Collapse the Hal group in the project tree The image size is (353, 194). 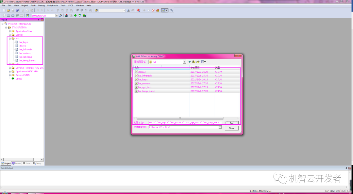(x=10, y=38)
